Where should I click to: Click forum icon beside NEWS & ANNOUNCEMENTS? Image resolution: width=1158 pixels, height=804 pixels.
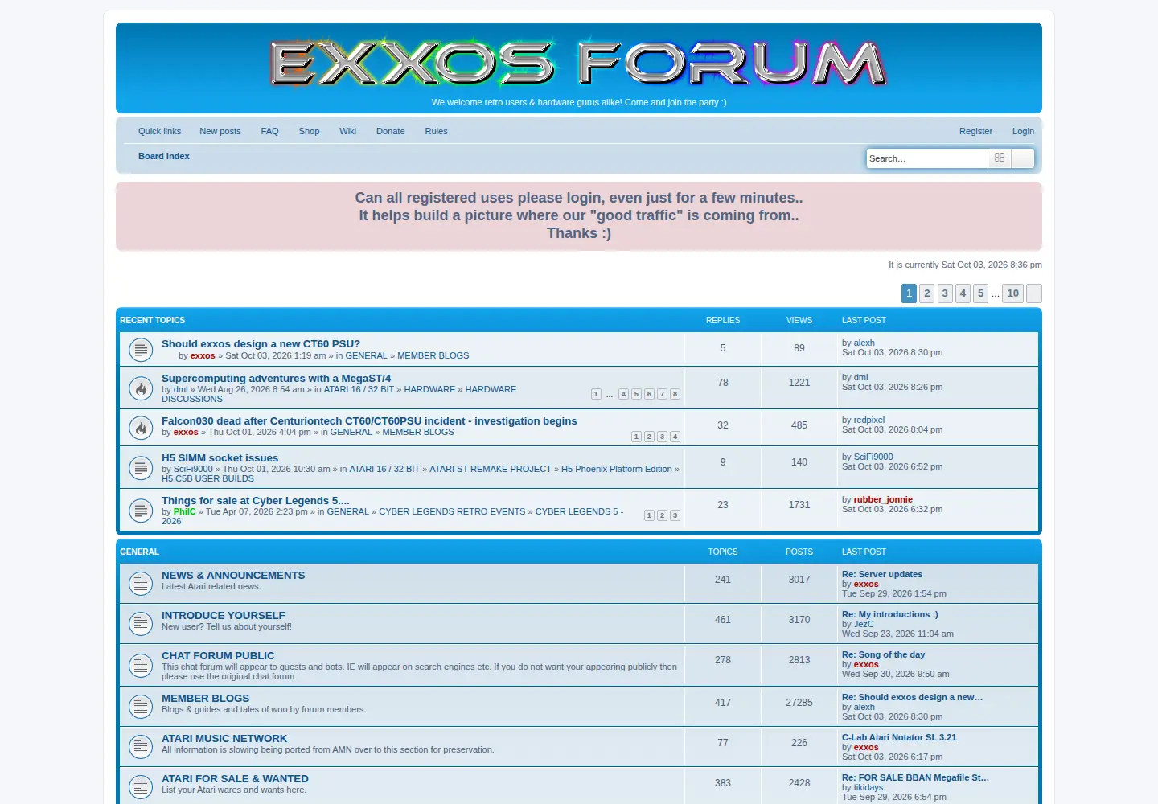(x=141, y=584)
